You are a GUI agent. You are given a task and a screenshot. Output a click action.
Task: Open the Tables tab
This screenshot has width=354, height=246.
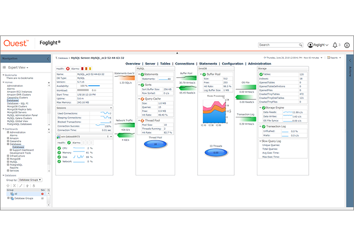tap(165, 64)
